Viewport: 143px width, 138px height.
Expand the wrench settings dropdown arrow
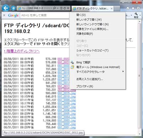coord(140,15)
